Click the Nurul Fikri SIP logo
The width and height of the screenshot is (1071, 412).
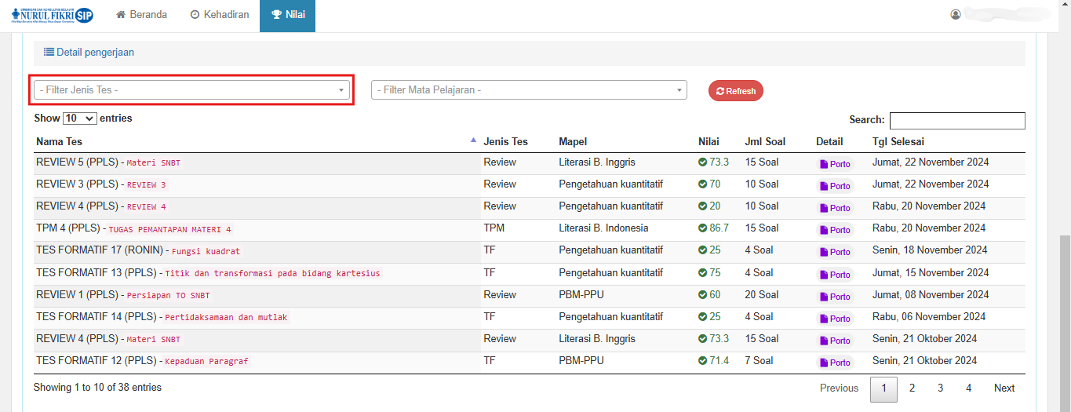(x=53, y=15)
